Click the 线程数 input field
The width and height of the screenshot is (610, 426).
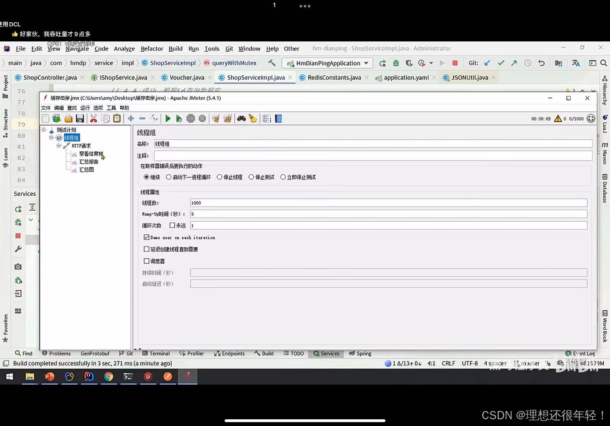388,203
